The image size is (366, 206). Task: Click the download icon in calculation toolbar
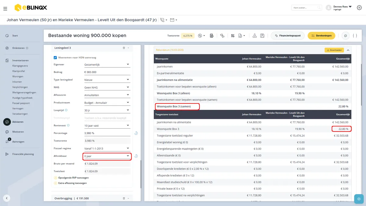click(255, 36)
